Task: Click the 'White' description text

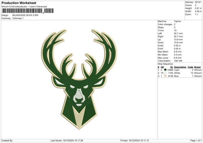Action: pyautogui.click(x=177, y=73)
